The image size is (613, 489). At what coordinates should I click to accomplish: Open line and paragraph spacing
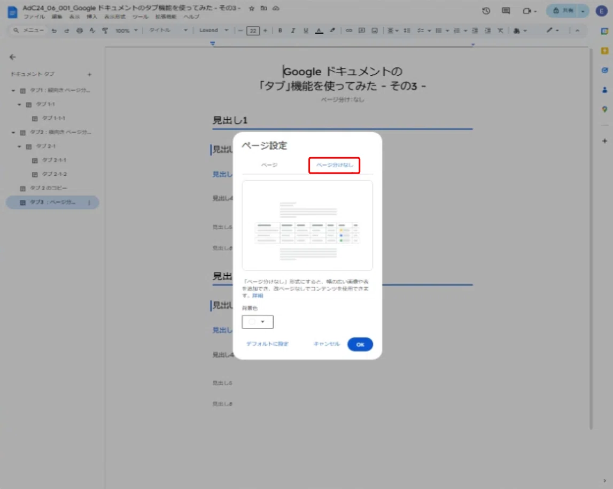pyautogui.click(x=407, y=30)
